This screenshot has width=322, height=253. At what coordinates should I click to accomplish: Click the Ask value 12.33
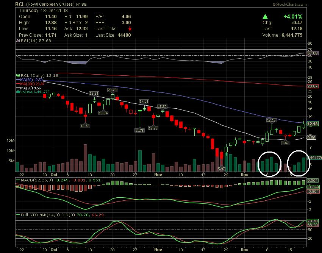(82, 29)
